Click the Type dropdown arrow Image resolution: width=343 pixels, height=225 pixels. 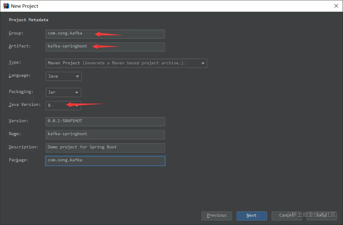[x=203, y=63]
